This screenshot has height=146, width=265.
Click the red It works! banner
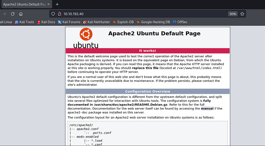click(x=147, y=51)
